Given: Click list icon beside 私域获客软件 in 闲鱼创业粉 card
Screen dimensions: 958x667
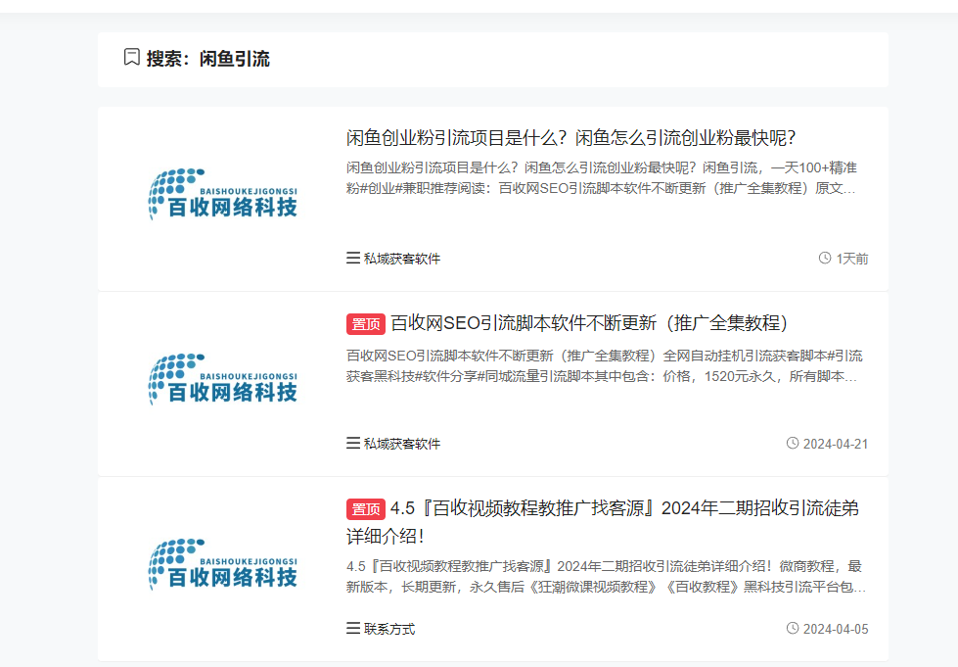Looking at the screenshot, I should point(352,258).
